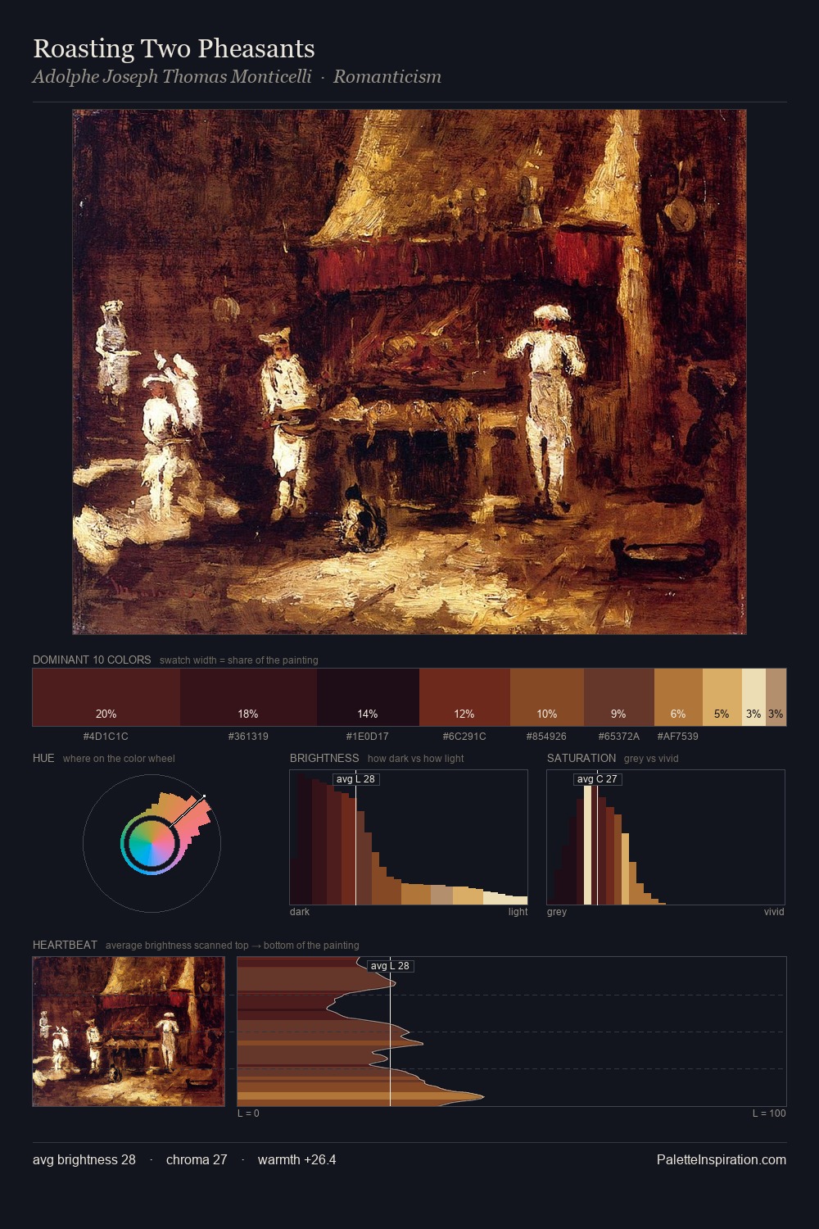The height and width of the screenshot is (1229, 819).
Task: Choose the 12% swatch #6C291C
Action: [464, 697]
